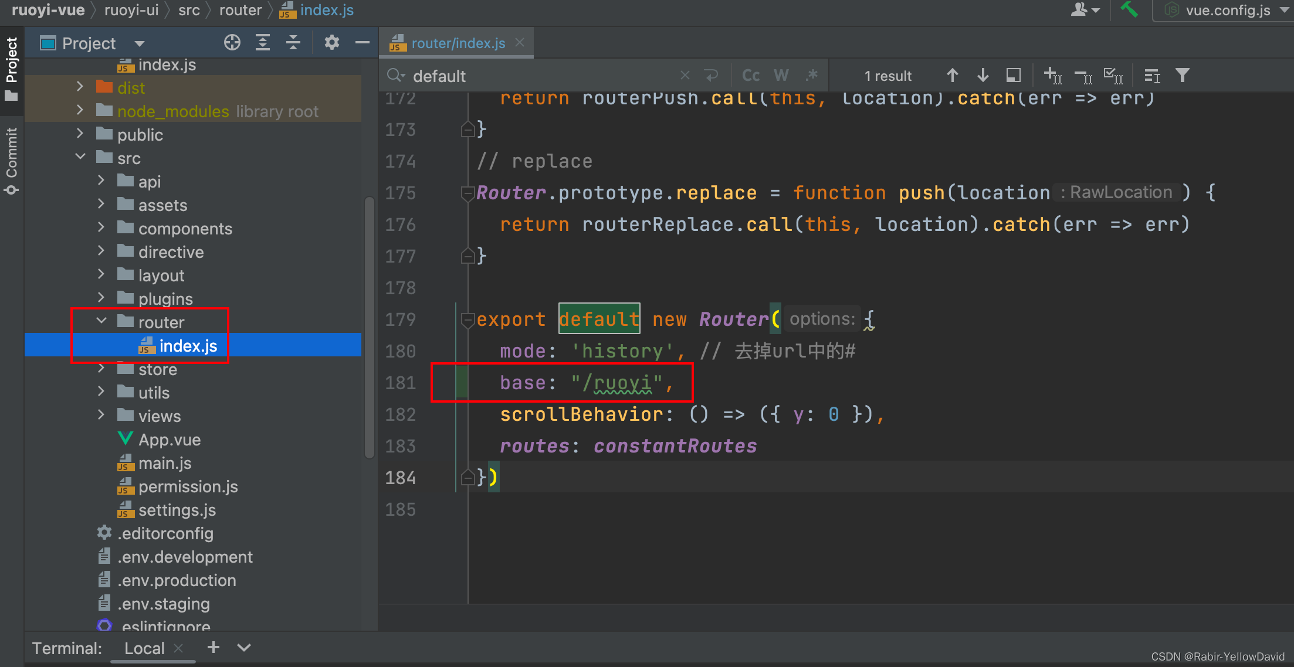Screen dimensions: 1294x667
Task: Click the router breadcrumb in navigation bar
Action: pos(240,11)
